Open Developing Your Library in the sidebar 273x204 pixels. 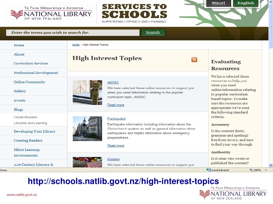35,131
